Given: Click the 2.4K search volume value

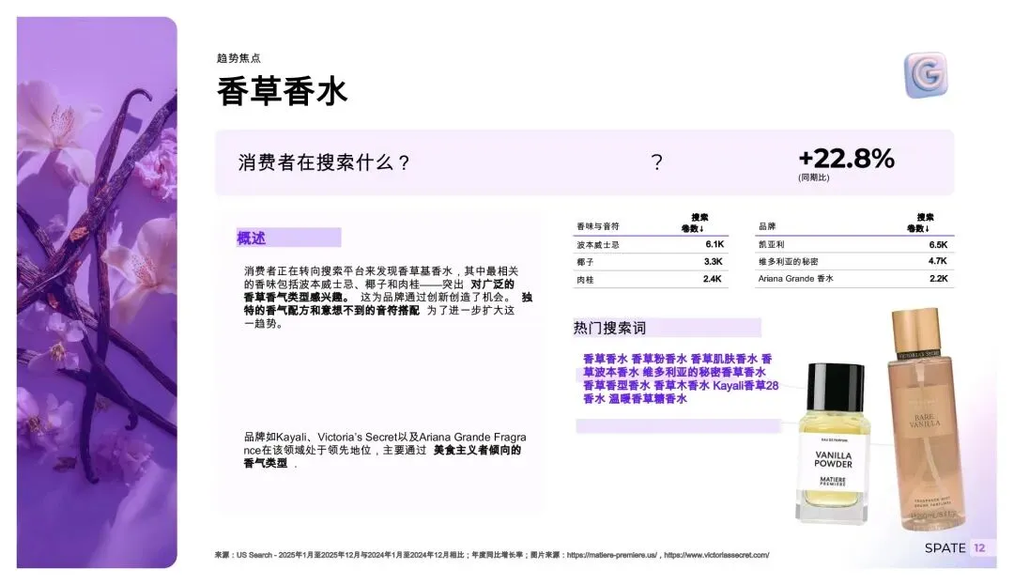Looking at the screenshot, I should click(713, 279).
